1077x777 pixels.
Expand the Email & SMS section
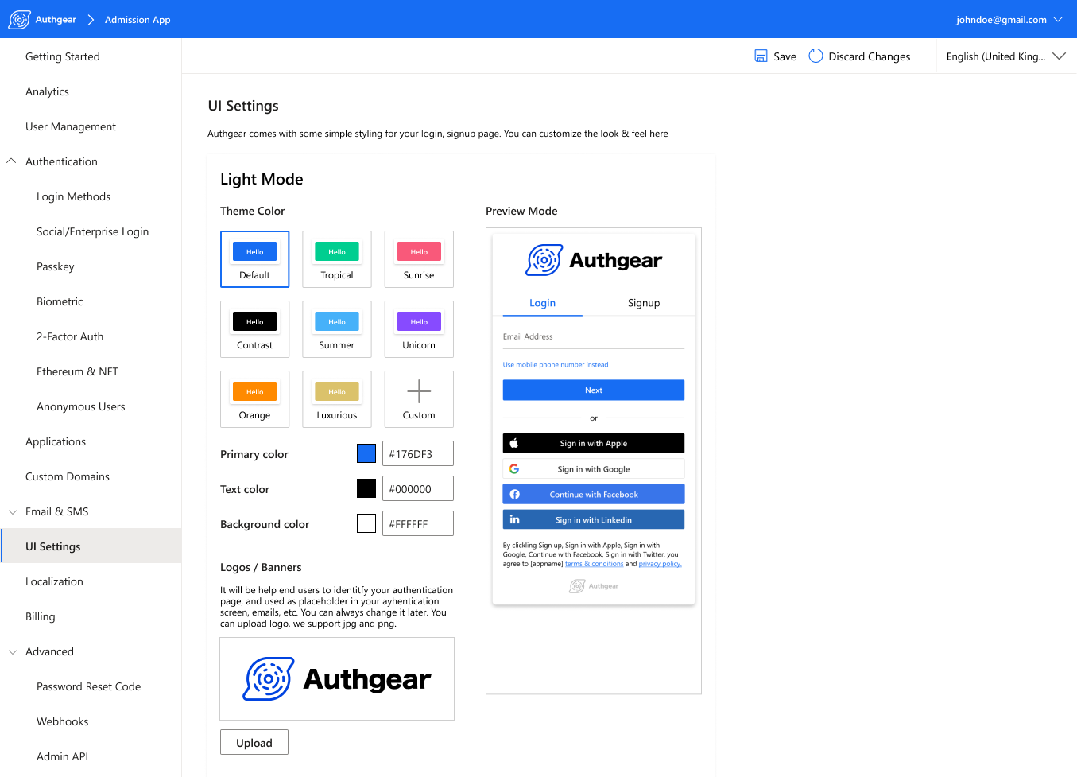coord(12,511)
